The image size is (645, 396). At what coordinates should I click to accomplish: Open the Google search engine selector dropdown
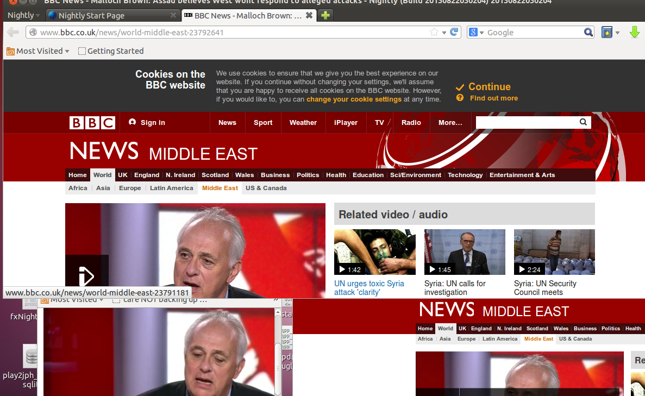tap(477, 32)
